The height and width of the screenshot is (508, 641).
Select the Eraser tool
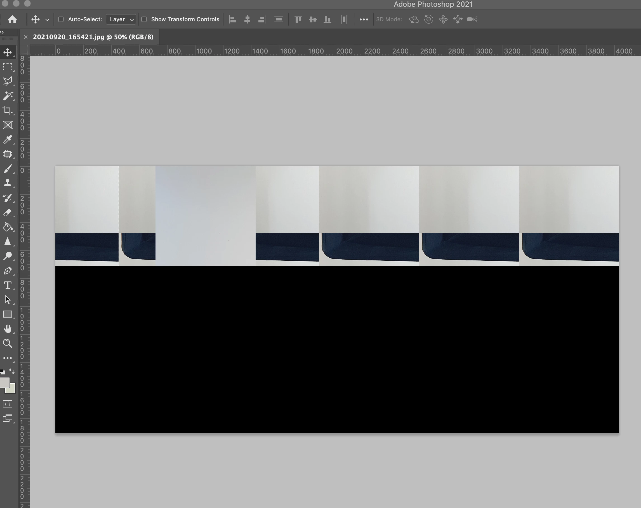coord(8,212)
